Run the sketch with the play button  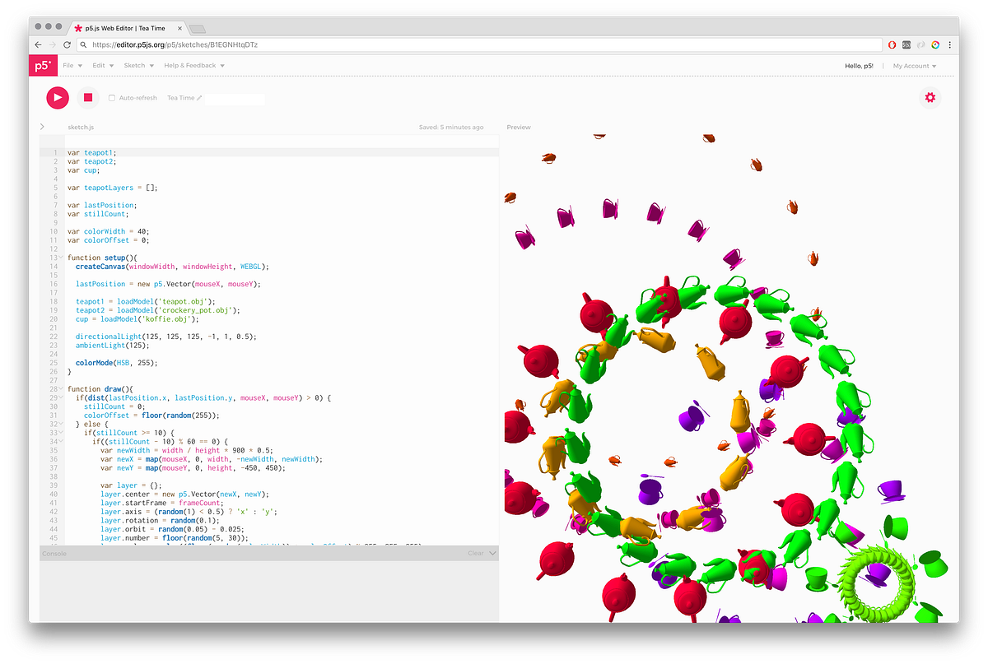57,98
